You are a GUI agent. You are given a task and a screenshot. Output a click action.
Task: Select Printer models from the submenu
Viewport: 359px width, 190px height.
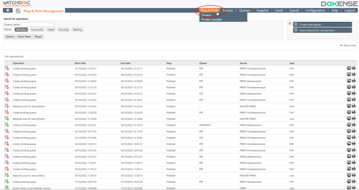click(x=211, y=19)
